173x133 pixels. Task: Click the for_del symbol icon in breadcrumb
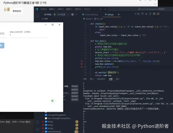(95, 19)
